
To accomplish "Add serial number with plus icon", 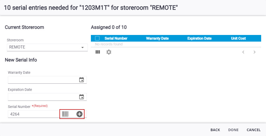I will [79, 114].
